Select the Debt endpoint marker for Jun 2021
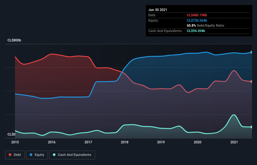Screen dimensions: 257x165 tap(252, 82)
